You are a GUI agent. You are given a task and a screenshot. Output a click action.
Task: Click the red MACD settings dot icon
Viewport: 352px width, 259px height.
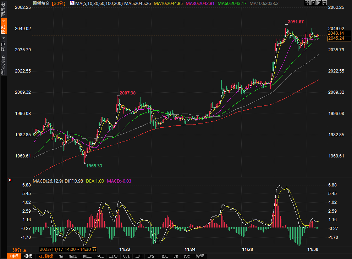coord(10,180)
